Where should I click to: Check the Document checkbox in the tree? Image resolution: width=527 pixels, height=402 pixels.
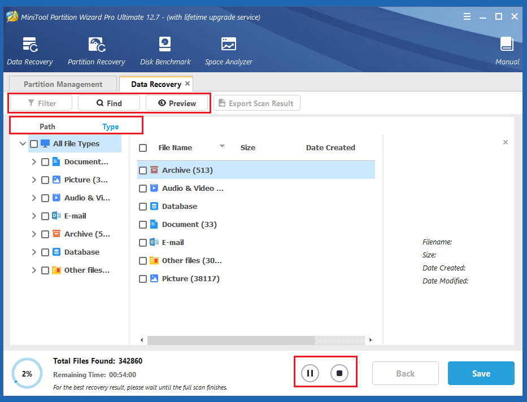click(45, 162)
